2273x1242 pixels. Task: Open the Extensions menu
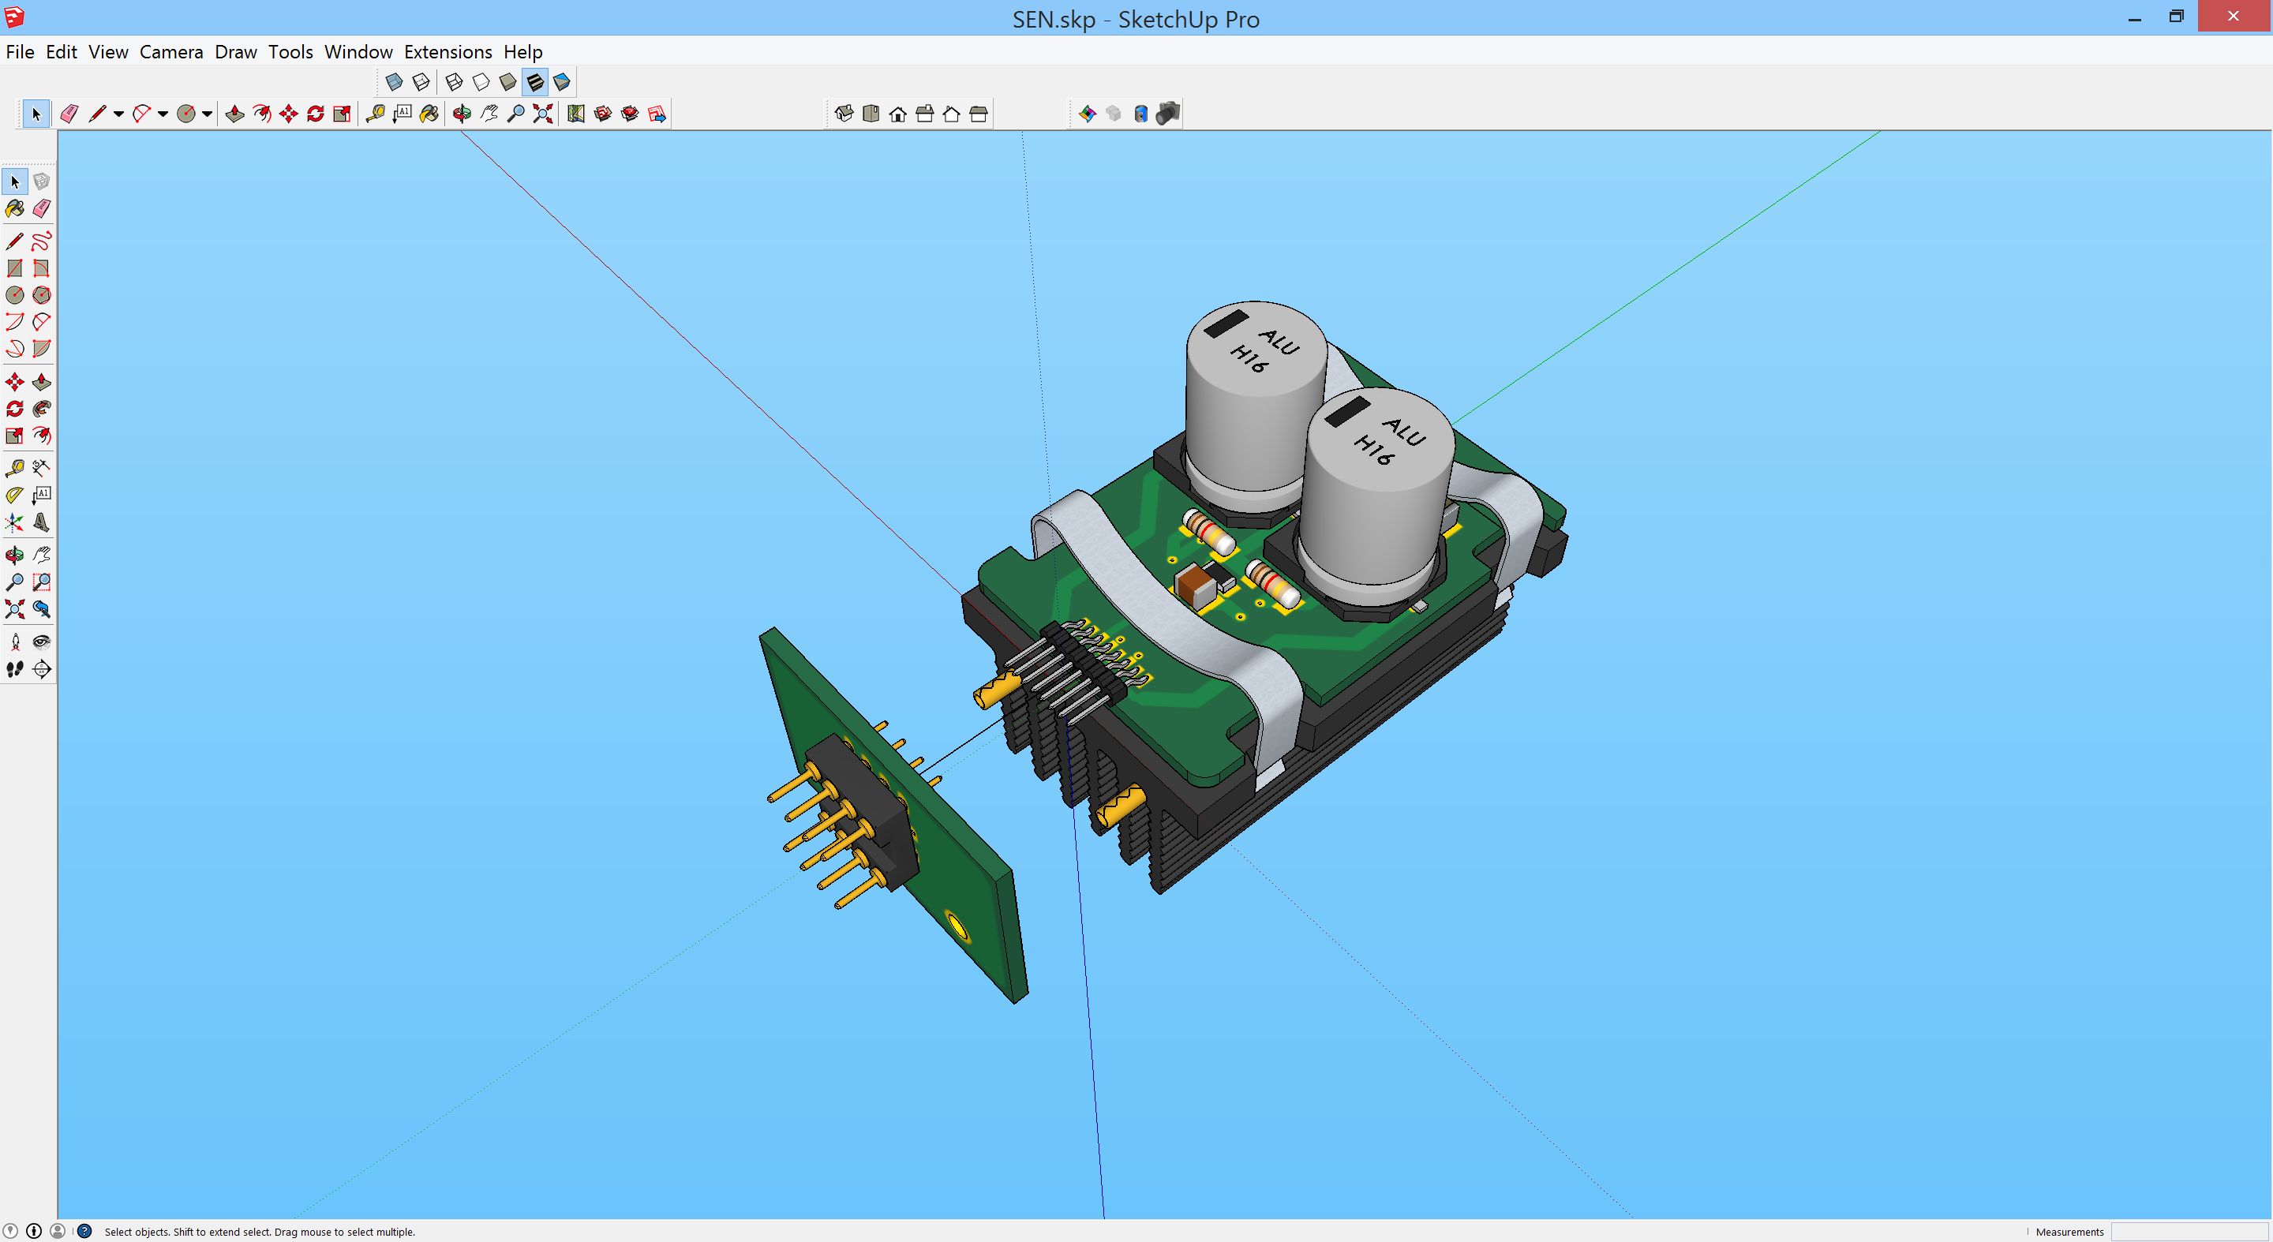click(x=448, y=52)
